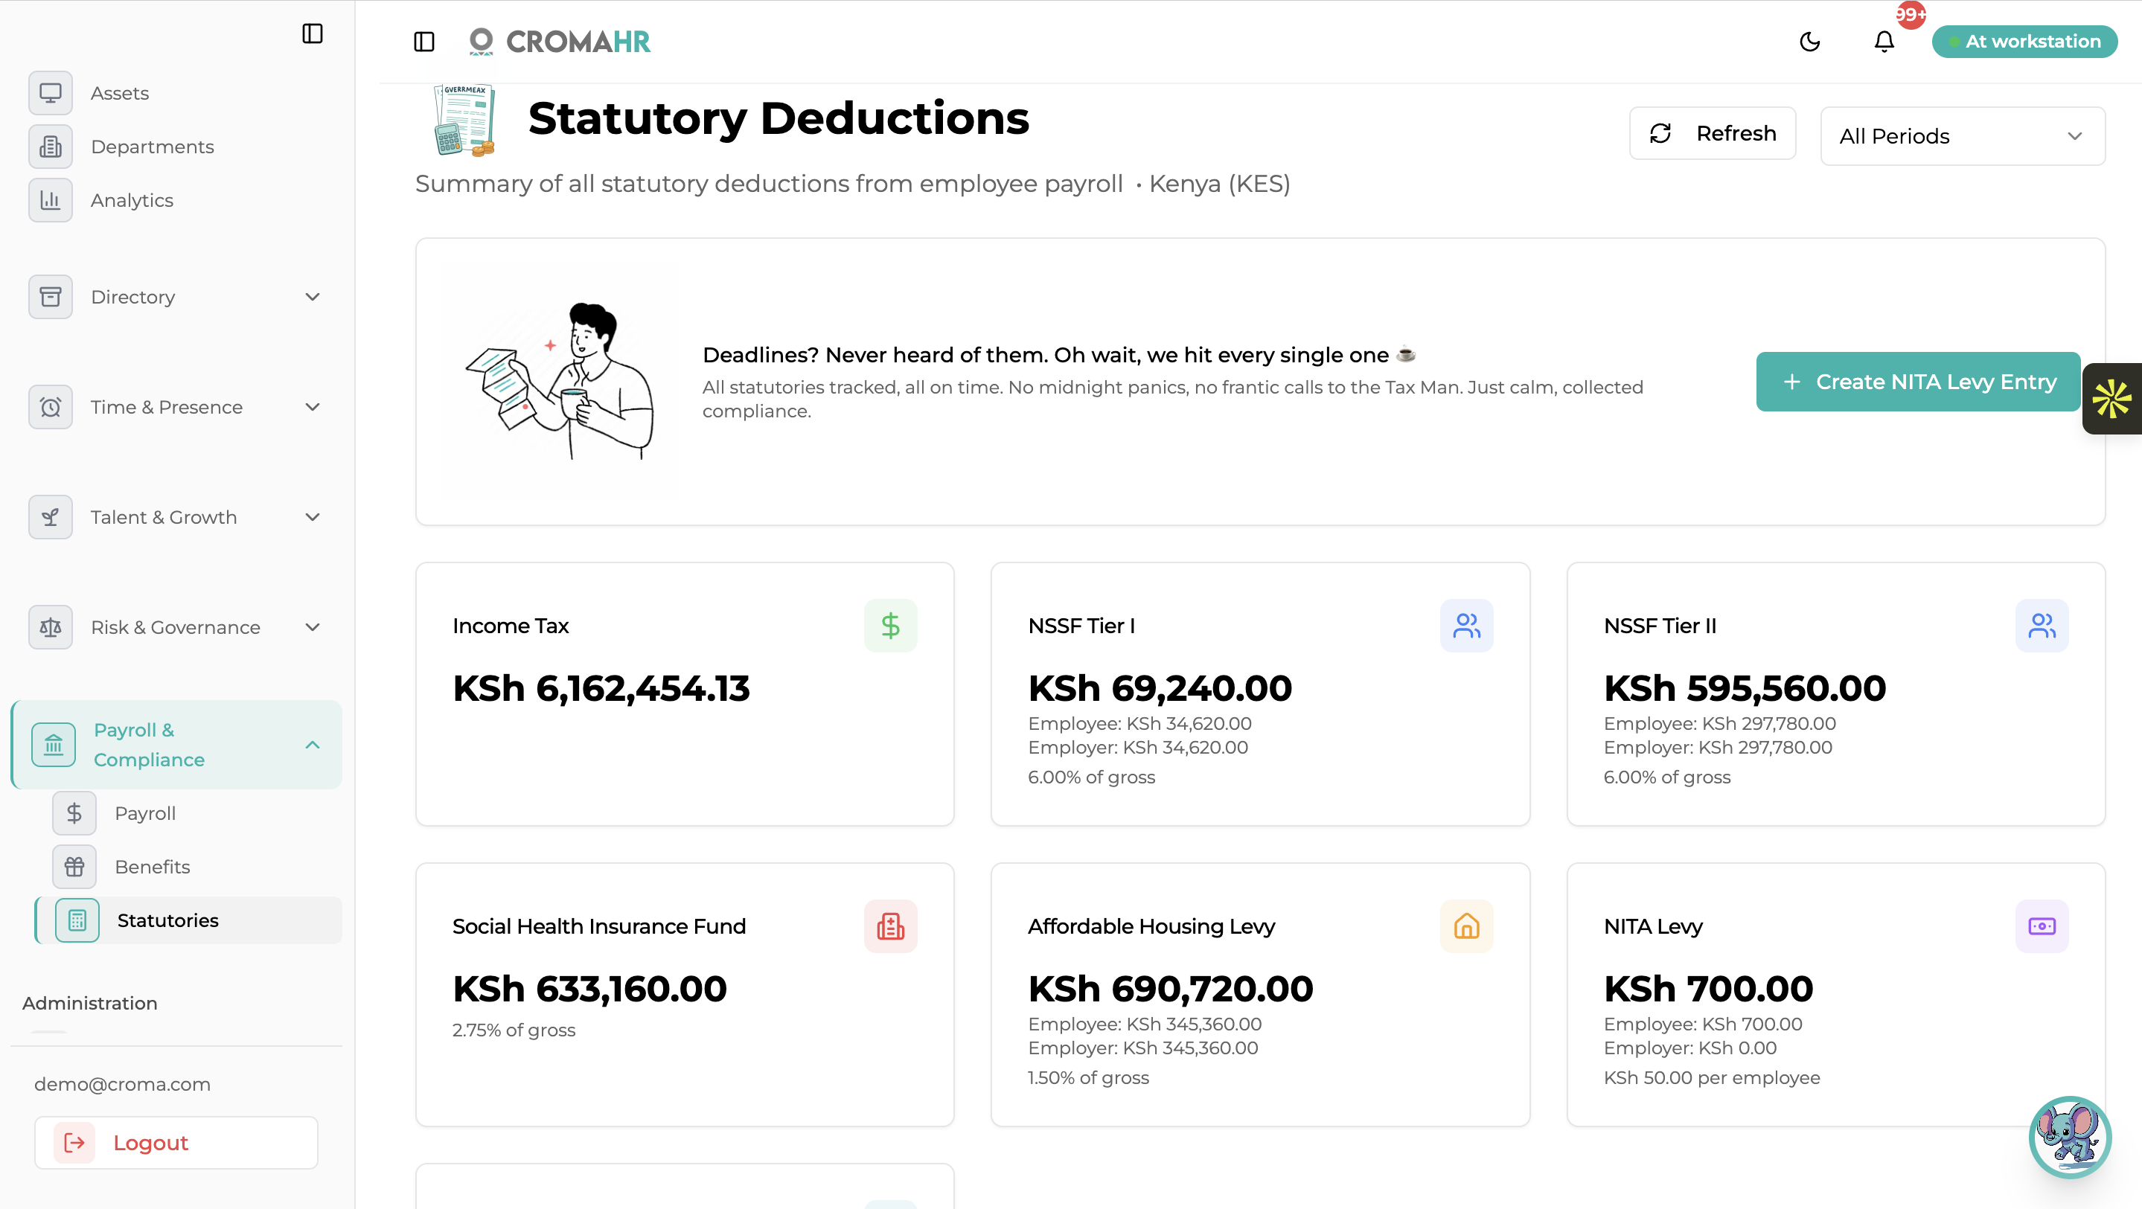This screenshot has height=1209, width=2142.
Task: Click 'KSh 50.00 per employee' text
Action: (1711, 1077)
